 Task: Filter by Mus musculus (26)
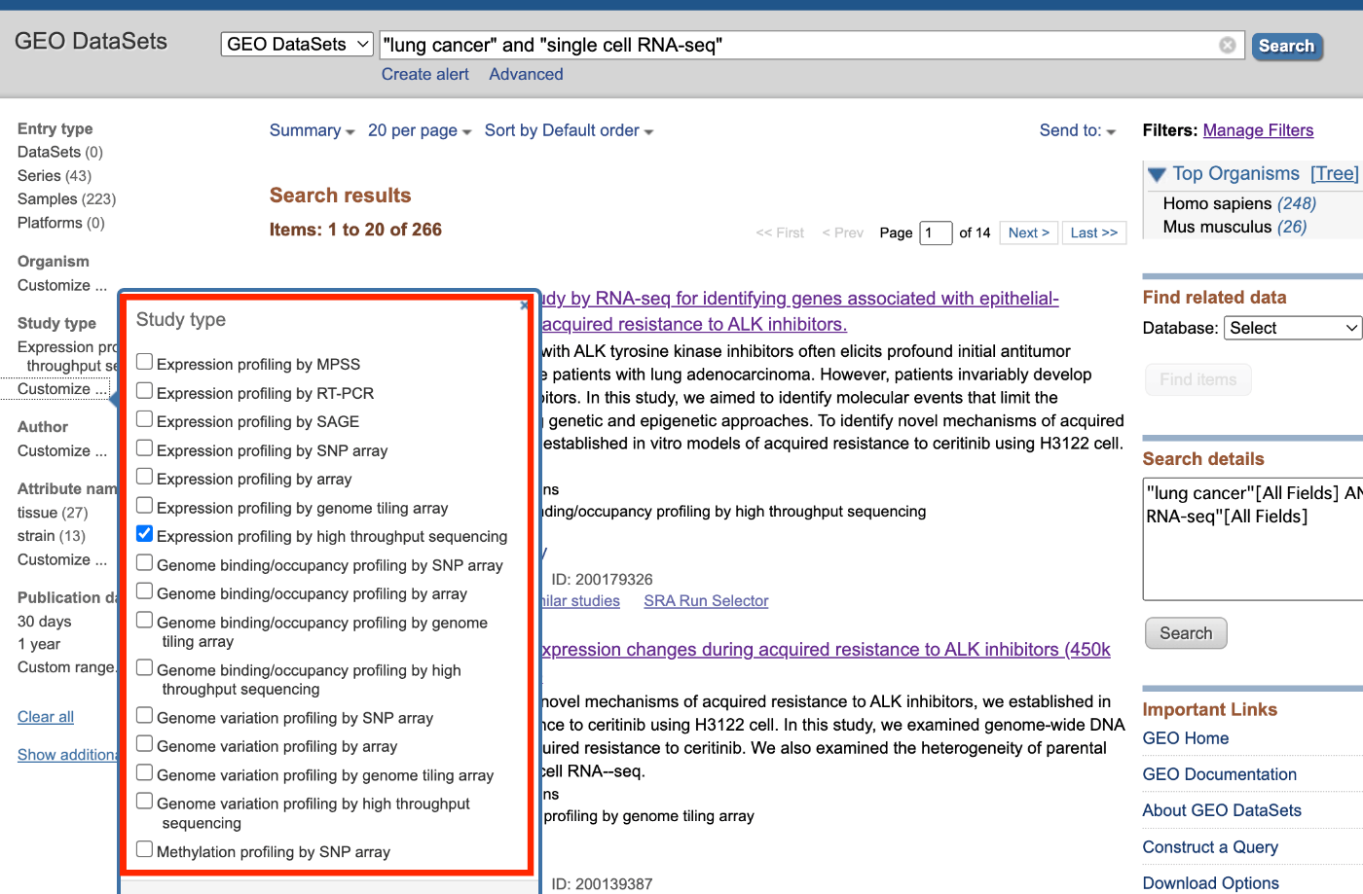coord(1234,227)
